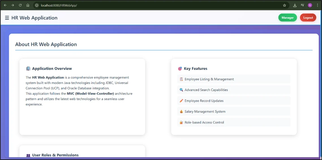View site information icon in address bar

tap(37, 5)
